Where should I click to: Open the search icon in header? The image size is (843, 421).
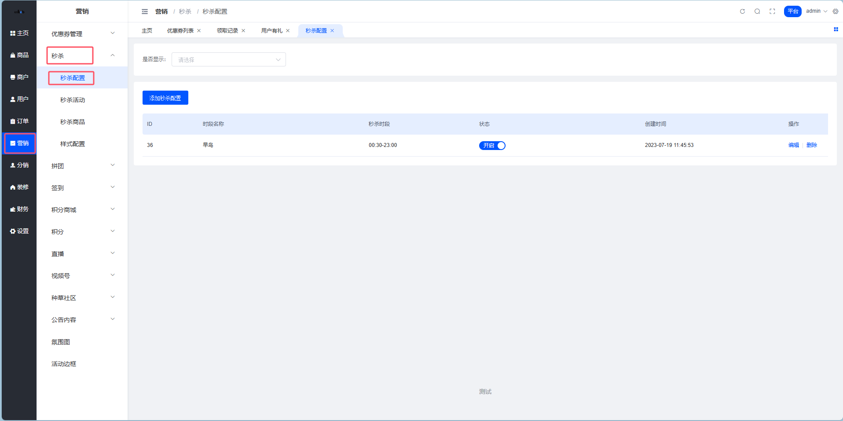(757, 11)
